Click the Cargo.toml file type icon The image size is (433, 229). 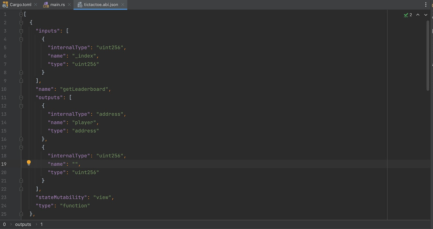(5, 5)
